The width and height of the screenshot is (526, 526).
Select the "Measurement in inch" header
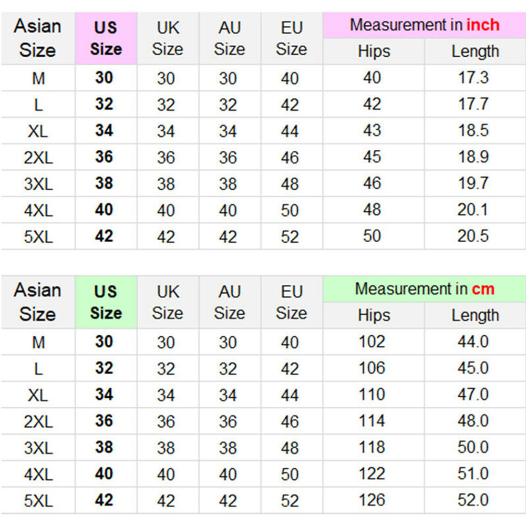click(x=424, y=25)
